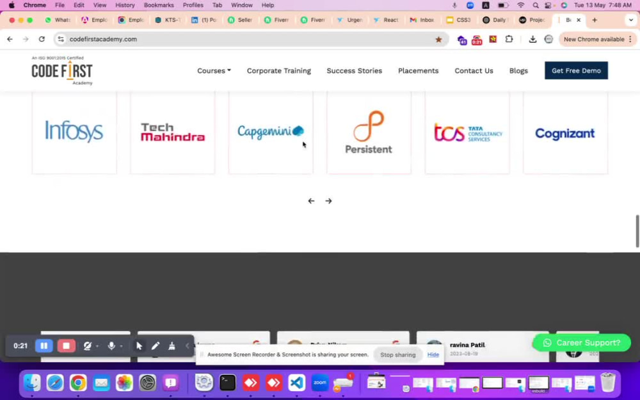Open the Apple menu
This screenshot has width=640, height=400.
[12, 5]
